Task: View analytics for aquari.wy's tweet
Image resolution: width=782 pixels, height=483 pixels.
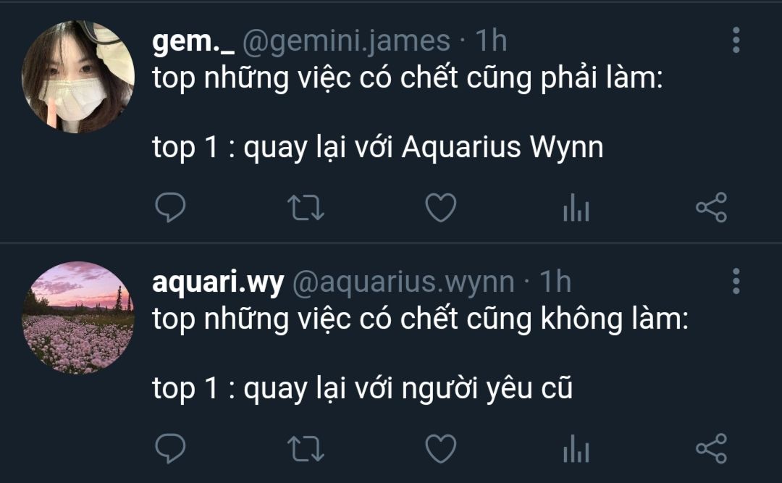Action: [x=576, y=449]
